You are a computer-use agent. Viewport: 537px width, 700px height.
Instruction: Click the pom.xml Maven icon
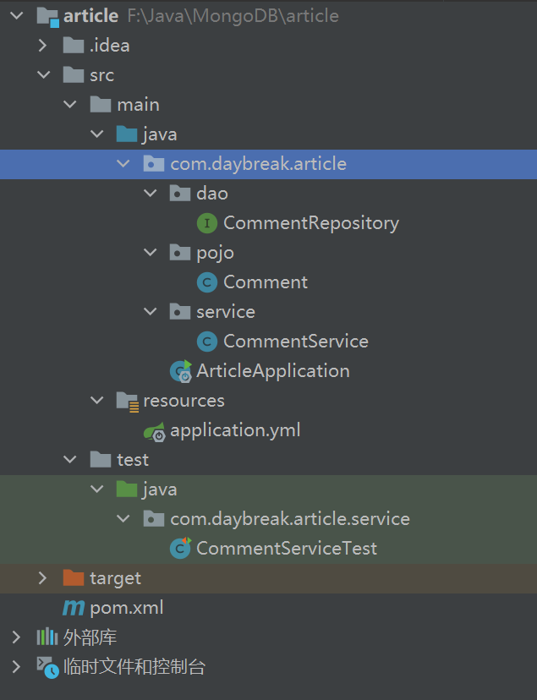[x=74, y=608]
